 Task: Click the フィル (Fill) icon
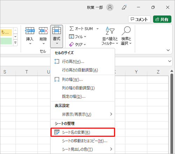pos(71,37)
